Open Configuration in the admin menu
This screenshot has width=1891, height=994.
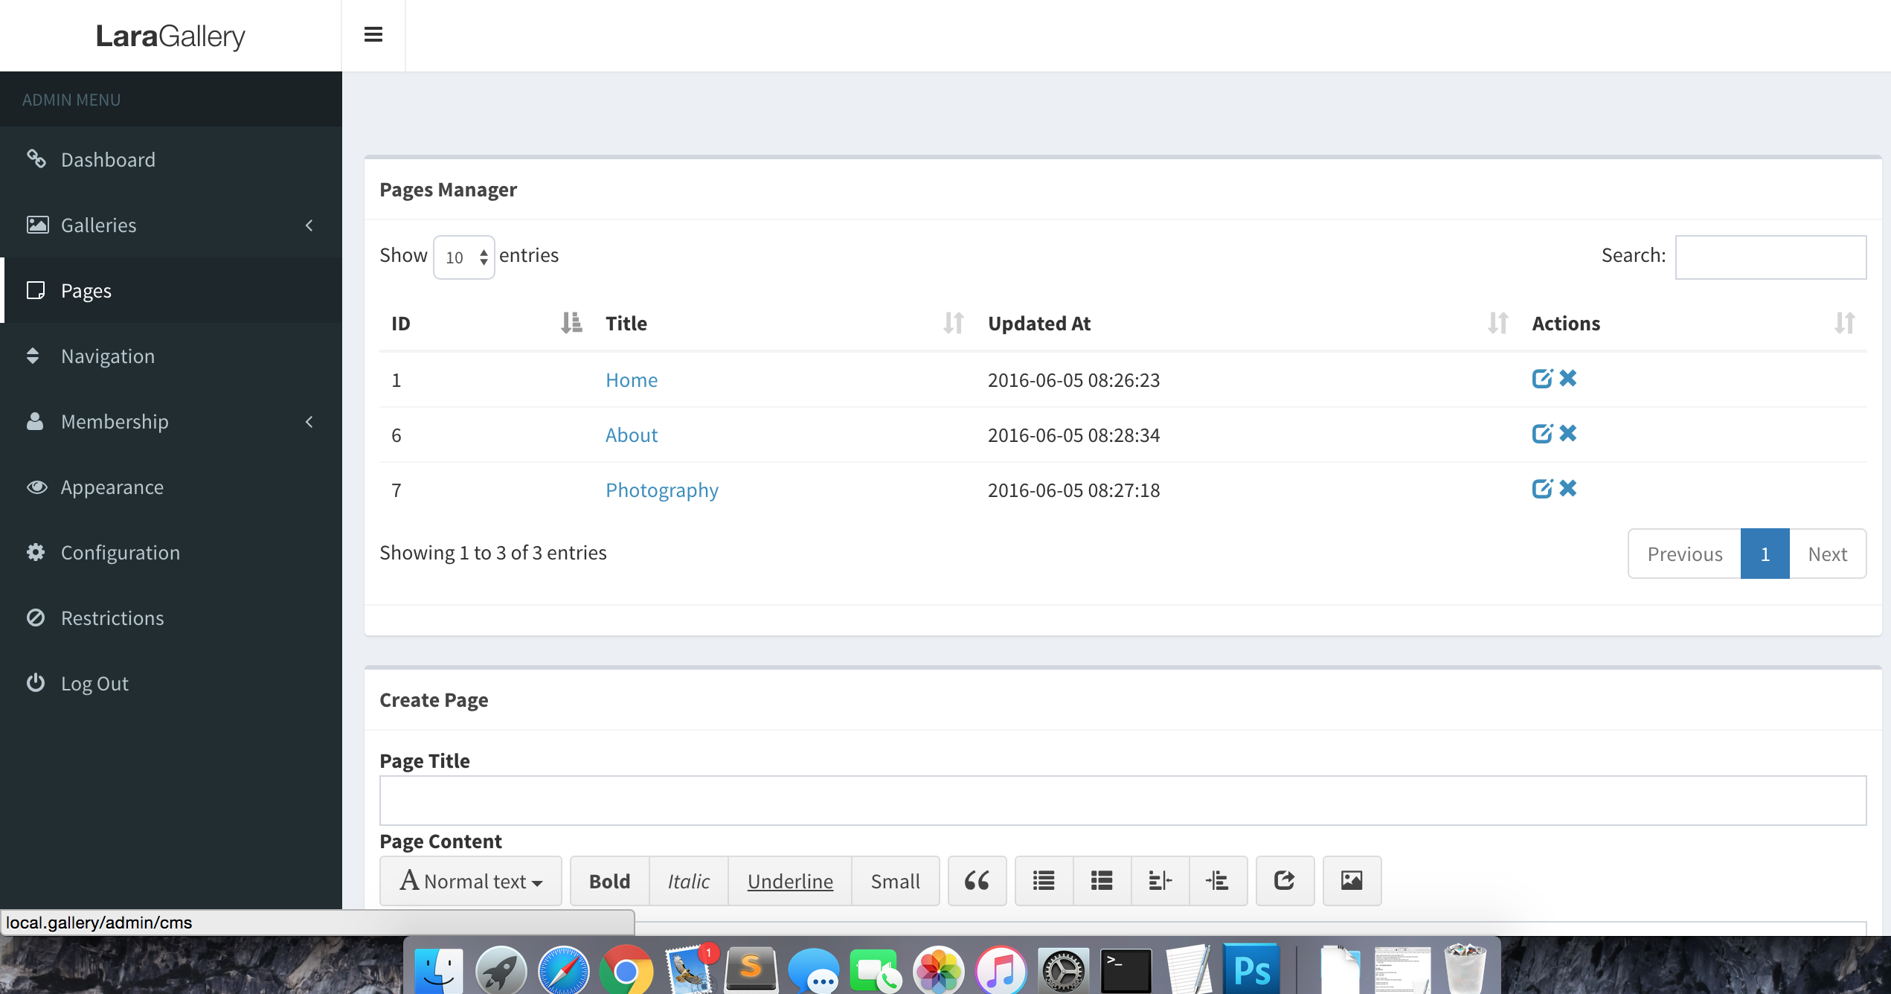(x=171, y=552)
